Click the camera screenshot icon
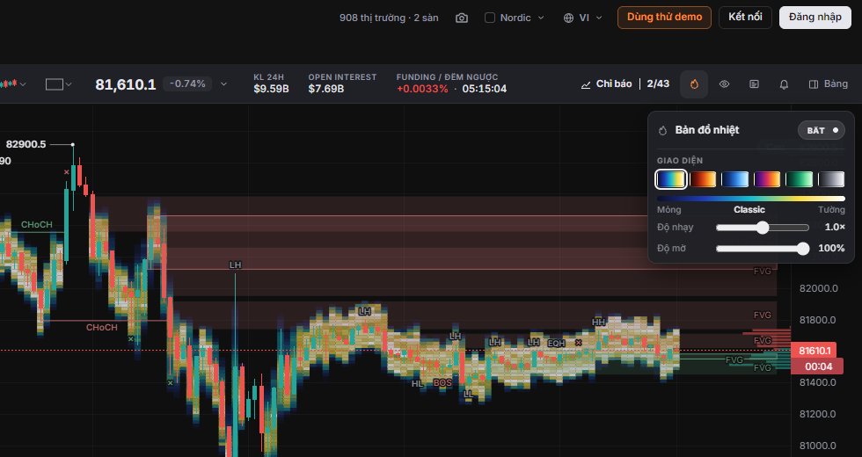 (462, 18)
